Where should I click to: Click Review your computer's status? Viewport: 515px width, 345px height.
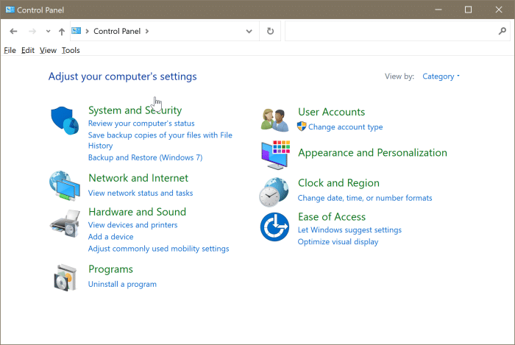click(x=141, y=124)
